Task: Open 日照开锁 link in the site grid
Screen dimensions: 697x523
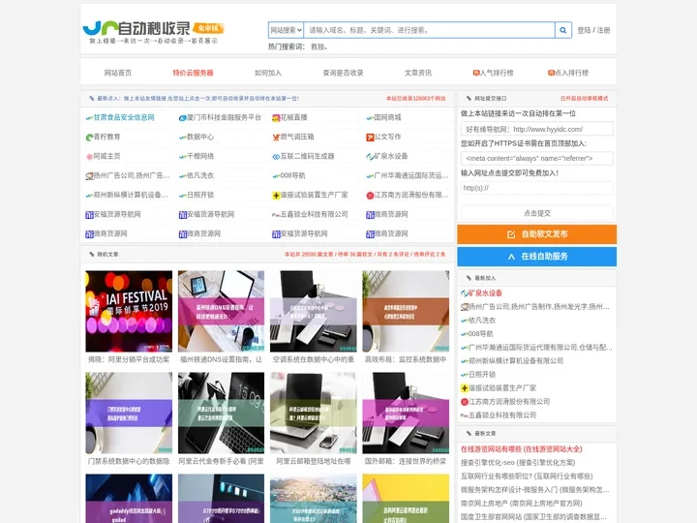Action: click(200, 195)
